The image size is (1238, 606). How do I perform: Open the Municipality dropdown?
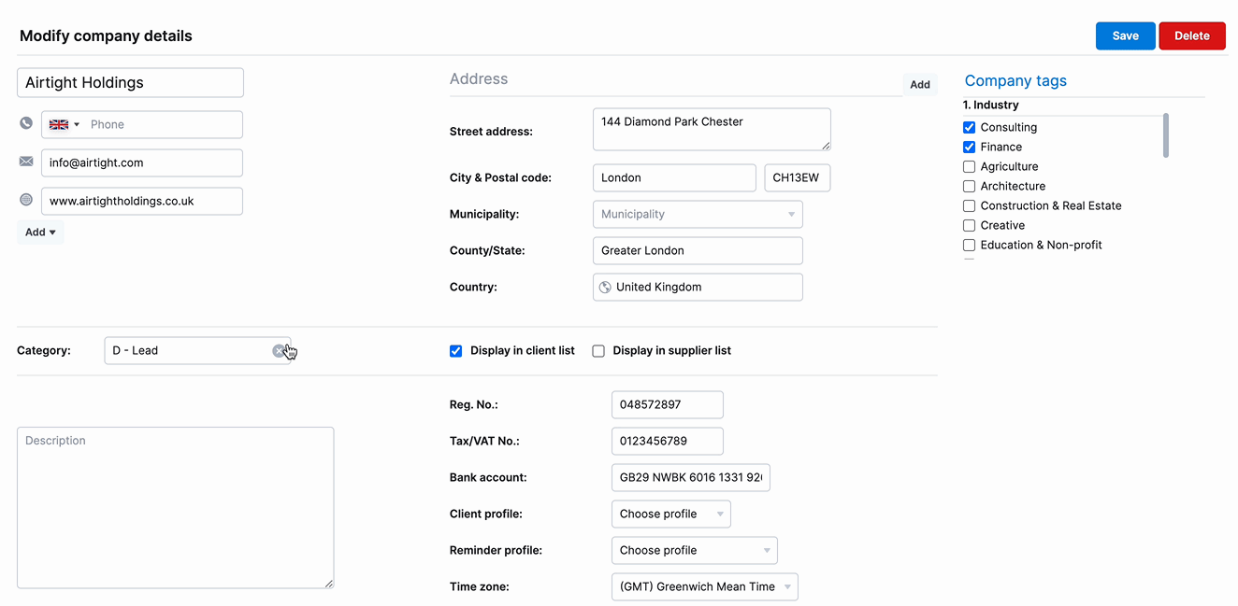pos(698,214)
